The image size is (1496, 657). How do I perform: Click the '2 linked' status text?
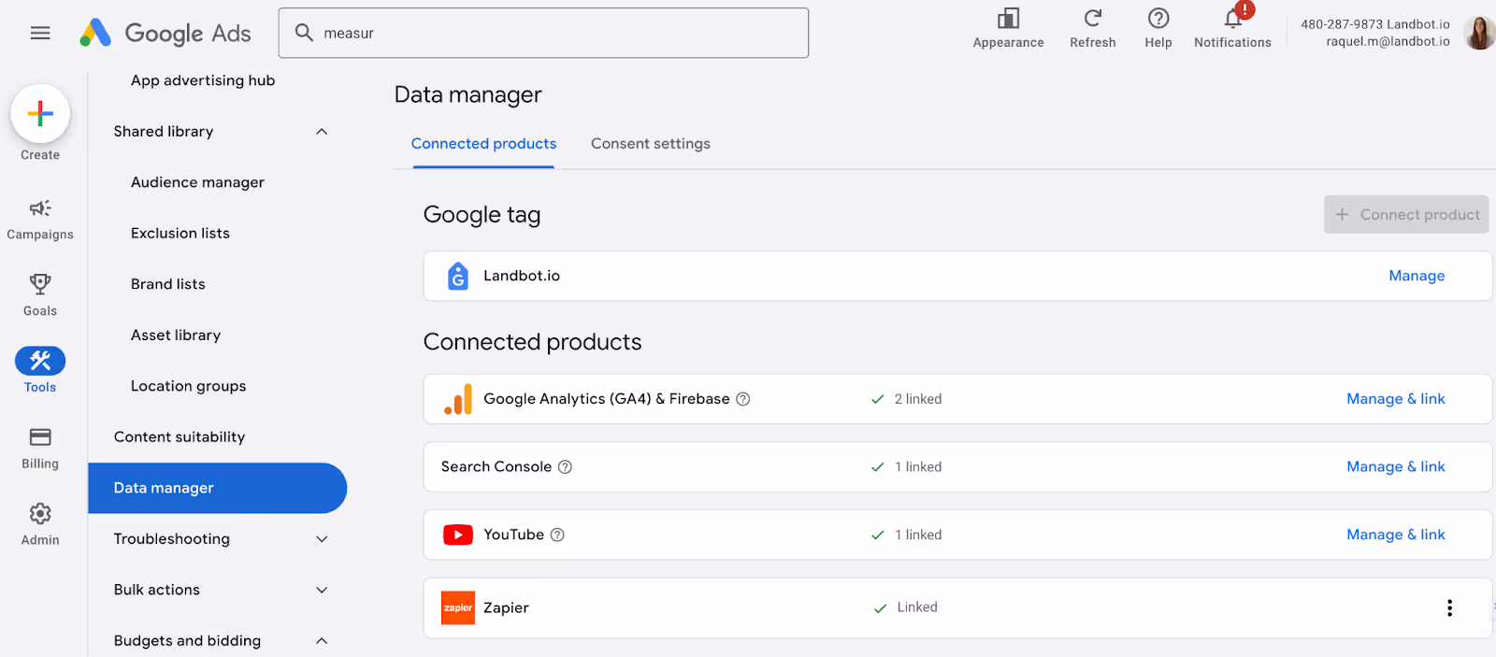pos(918,399)
